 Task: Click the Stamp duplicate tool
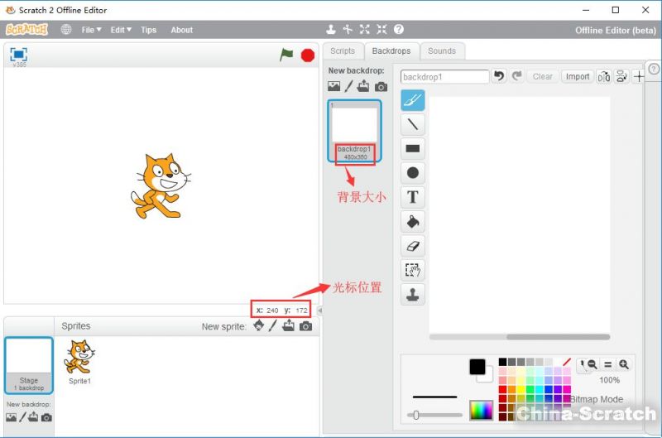pos(412,294)
